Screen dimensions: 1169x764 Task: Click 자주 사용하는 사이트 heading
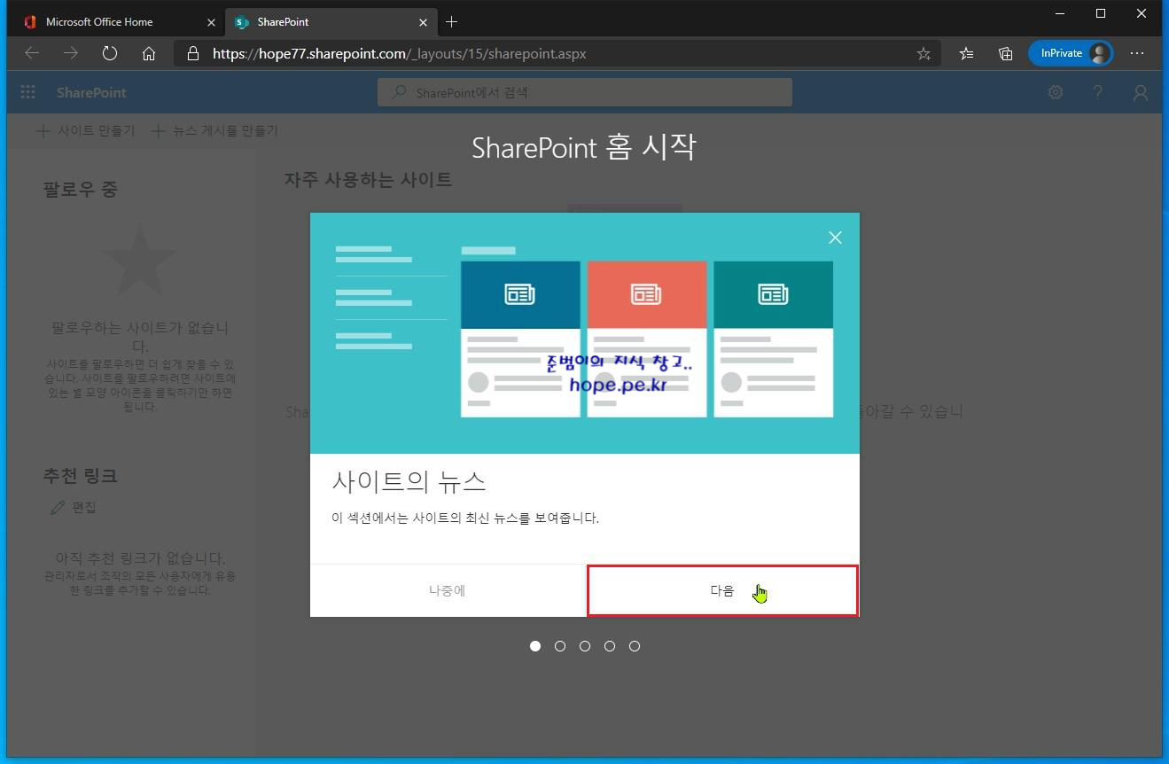(368, 179)
